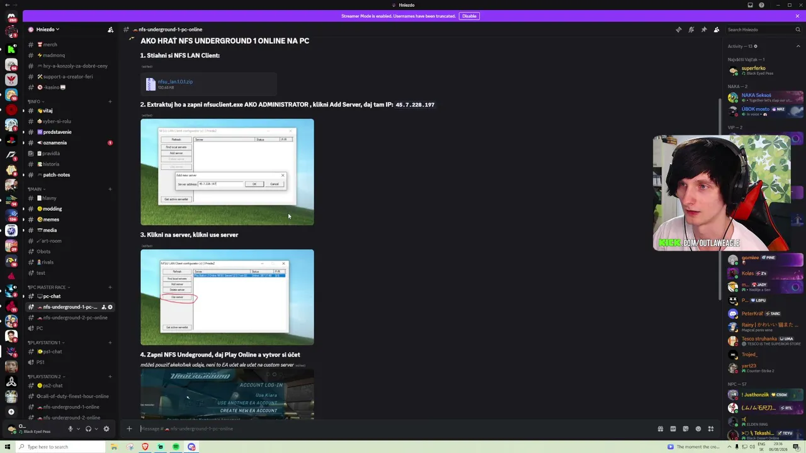Open the patch-notes channel
Image resolution: width=806 pixels, height=453 pixels.
(71, 175)
